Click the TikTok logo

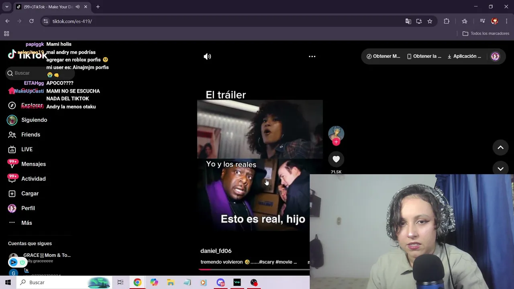click(27, 55)
